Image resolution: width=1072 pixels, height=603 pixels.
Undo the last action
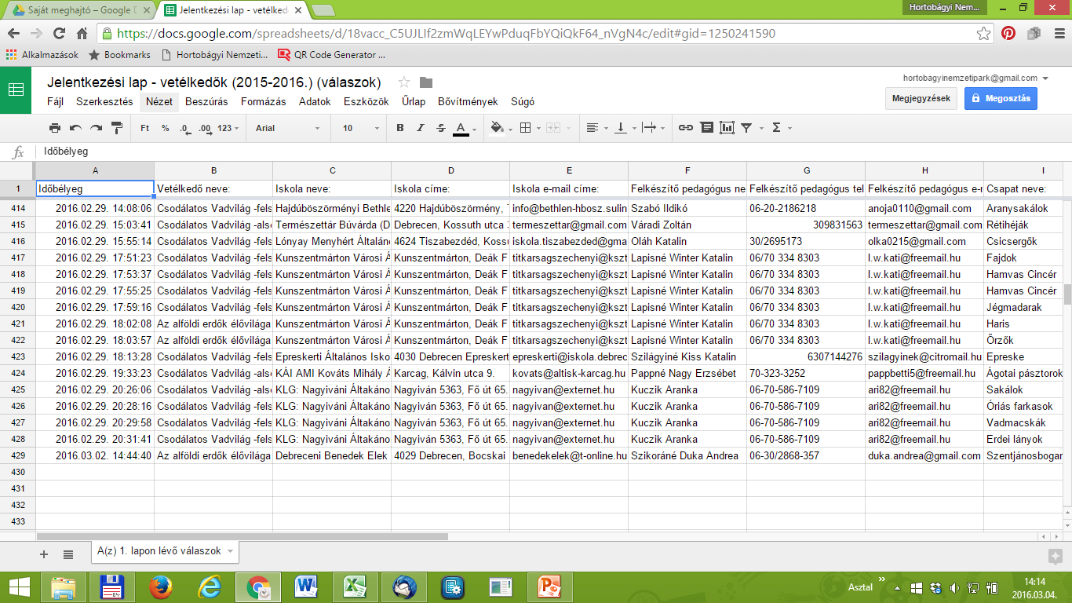[x=75, y=128]
